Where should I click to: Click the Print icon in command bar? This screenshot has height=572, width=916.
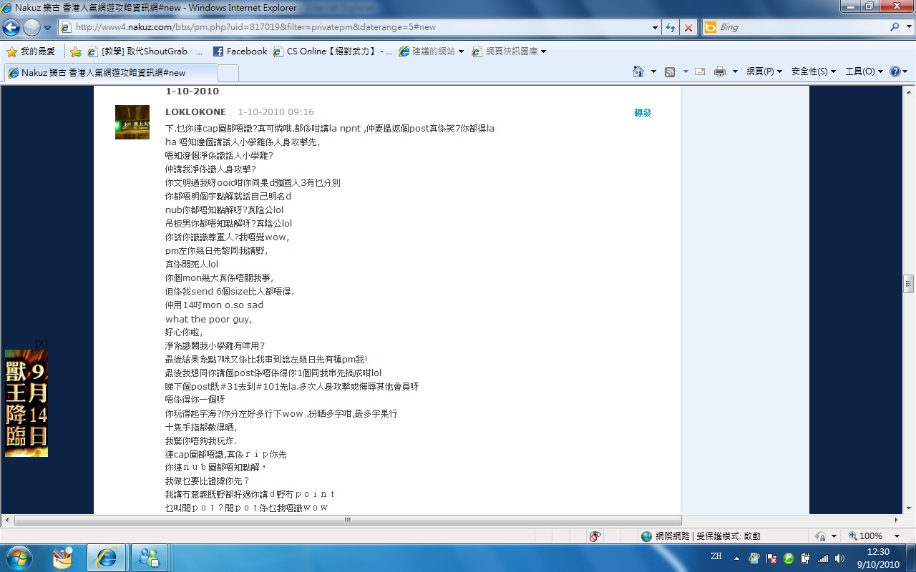[x=720, y=71]
